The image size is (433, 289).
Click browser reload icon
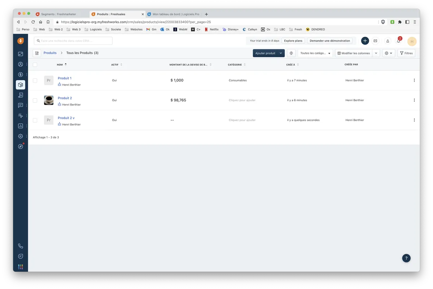click(x=33, y=22)
